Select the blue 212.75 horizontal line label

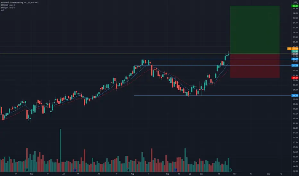295,66
